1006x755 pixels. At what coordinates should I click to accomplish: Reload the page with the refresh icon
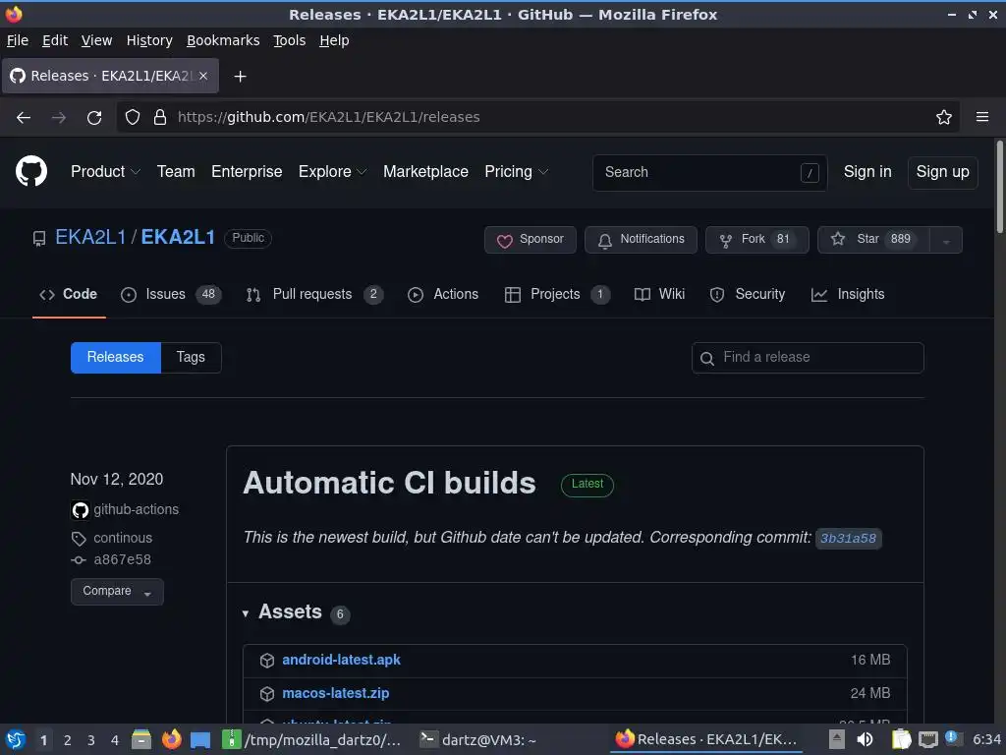94,118
